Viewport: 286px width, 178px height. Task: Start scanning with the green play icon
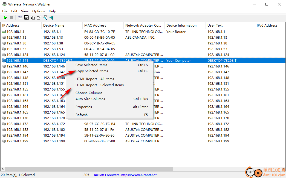5,18
